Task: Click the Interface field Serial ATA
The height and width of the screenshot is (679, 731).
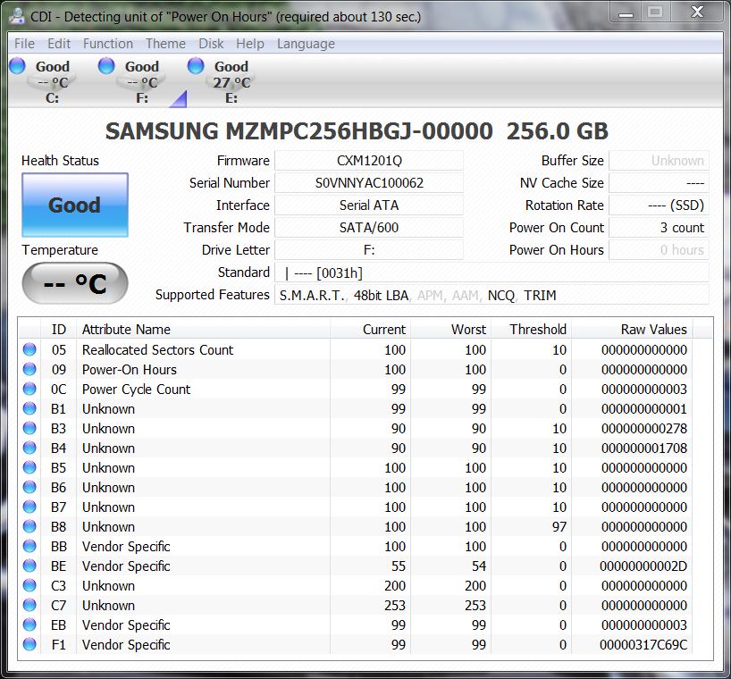Action: coord(369,205)
